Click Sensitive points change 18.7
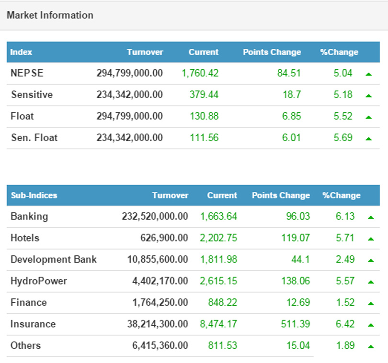This screenshot has width=388, height=363. (292, 95)
